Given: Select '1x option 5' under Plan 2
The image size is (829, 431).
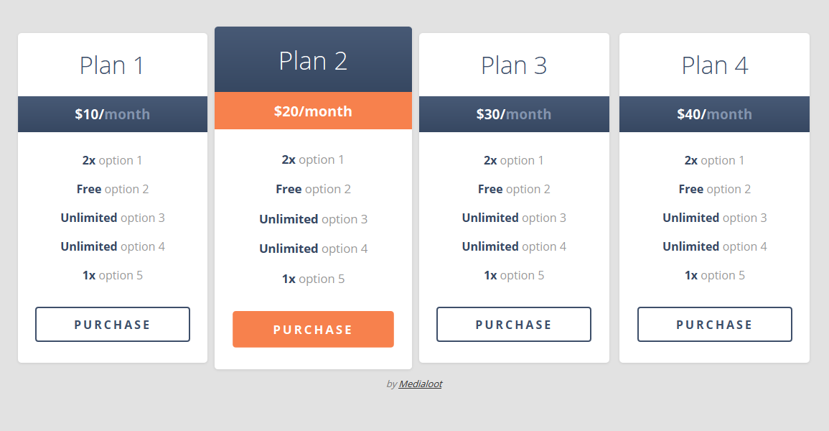Looking at the screenshot, I should click(313, 279).
